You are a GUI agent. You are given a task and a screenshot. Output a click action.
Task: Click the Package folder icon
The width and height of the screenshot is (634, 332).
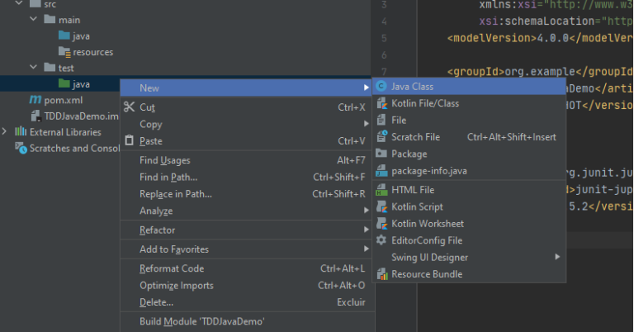[x=381, y=154]
